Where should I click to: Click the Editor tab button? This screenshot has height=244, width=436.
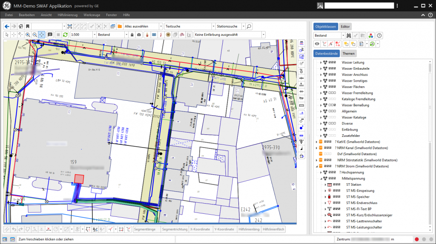346,26
